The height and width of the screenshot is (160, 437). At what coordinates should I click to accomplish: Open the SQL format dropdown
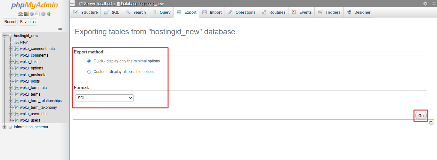(x=104, y=98)
